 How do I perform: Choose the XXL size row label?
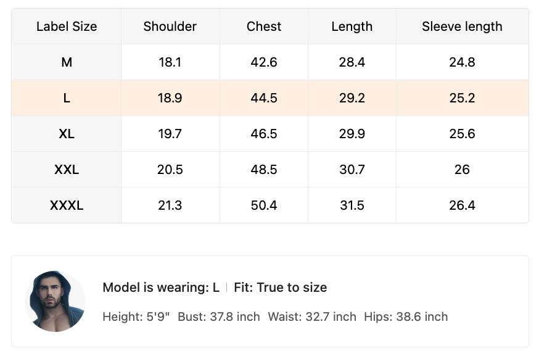pos(67,170)
